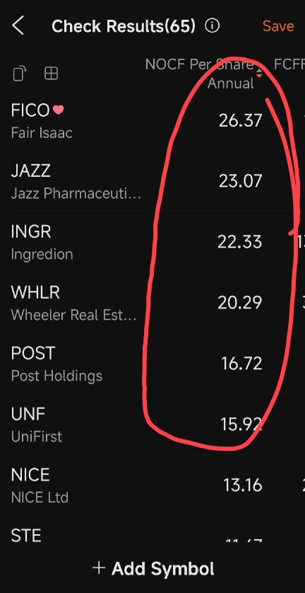Open UNF UniFirst stock details
The height and width of the screenshot is (593, 305).
tap(152, 424)
